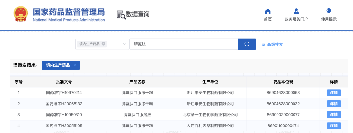
Task: Click 脾氨肽口服冻干粉 in row 2
Action: tap(137, 104)
